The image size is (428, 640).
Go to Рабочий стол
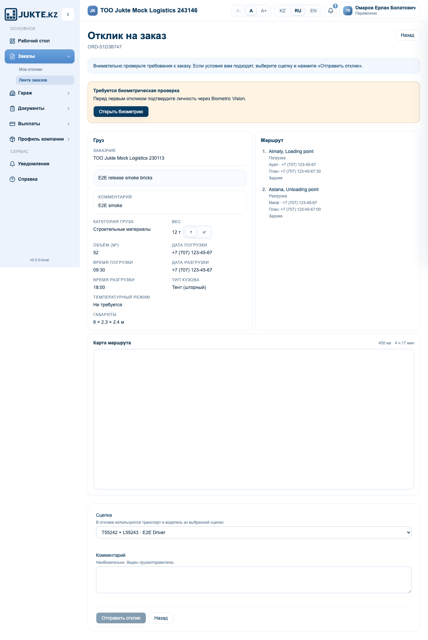(39, 41)
